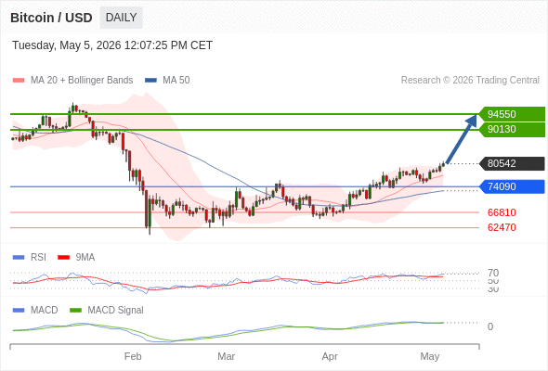Click the 62470 red support value

coord(502,227)
